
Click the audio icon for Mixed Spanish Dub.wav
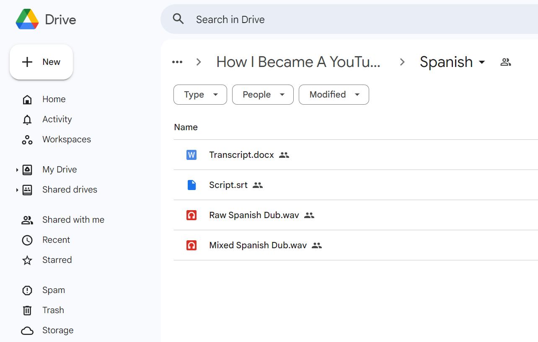(x=191, y=245)
